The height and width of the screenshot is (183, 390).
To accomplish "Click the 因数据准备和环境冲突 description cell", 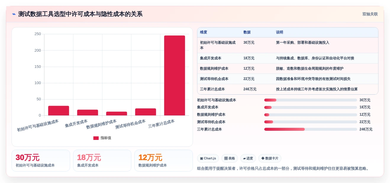I will [326, 79].
